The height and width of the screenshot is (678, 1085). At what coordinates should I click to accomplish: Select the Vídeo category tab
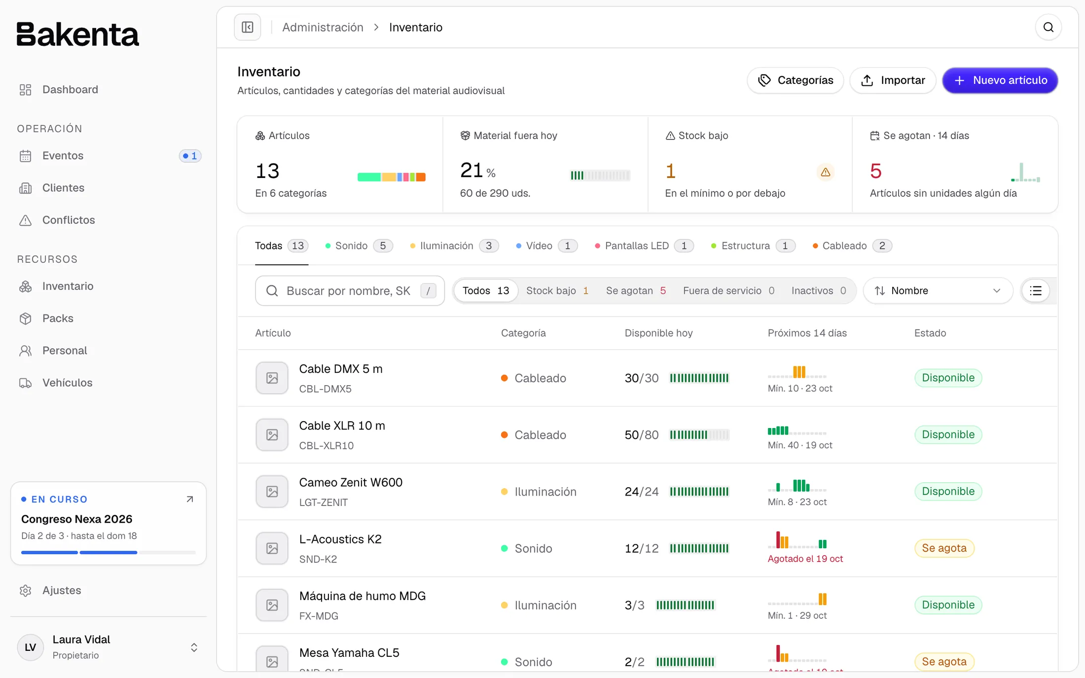pyautogui.click(x=546, y=246)
